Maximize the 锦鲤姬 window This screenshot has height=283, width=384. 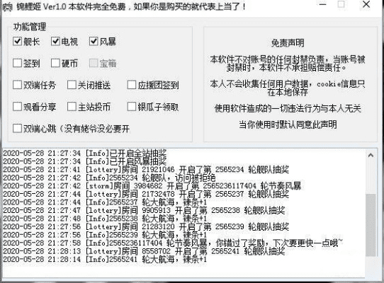point(341,4)
